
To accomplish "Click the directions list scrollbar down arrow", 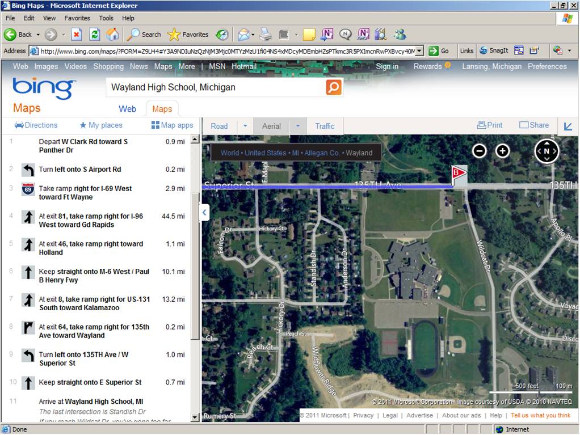I will pyautogui.click(x=195, y=417).
